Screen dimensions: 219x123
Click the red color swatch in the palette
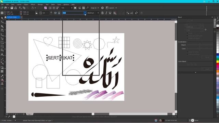tap(218, 64)
